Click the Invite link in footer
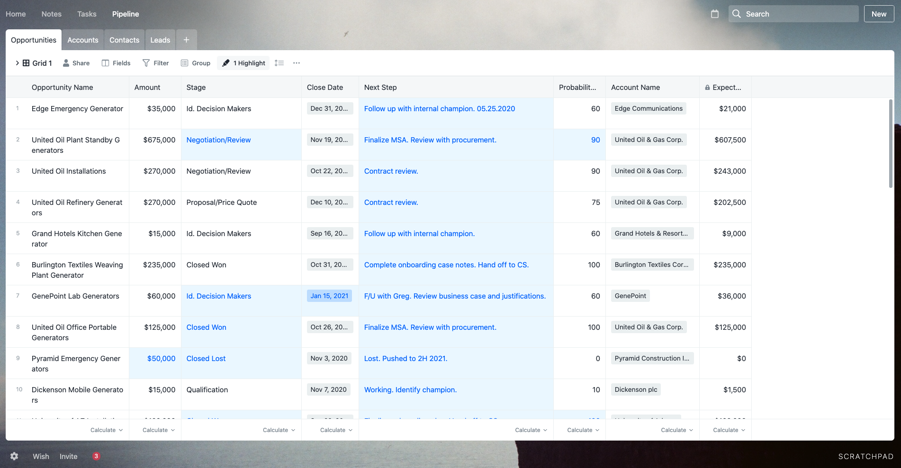The image size is (901, 468). click(68, 456)
